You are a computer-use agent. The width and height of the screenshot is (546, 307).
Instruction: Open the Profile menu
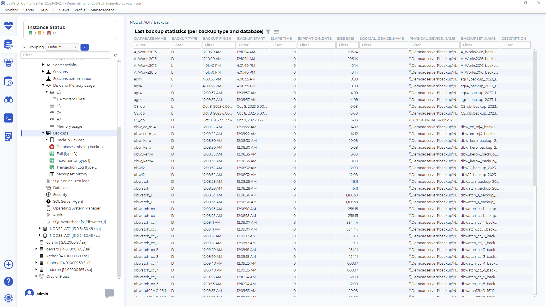pyautogui.click(x=80, y=10)
